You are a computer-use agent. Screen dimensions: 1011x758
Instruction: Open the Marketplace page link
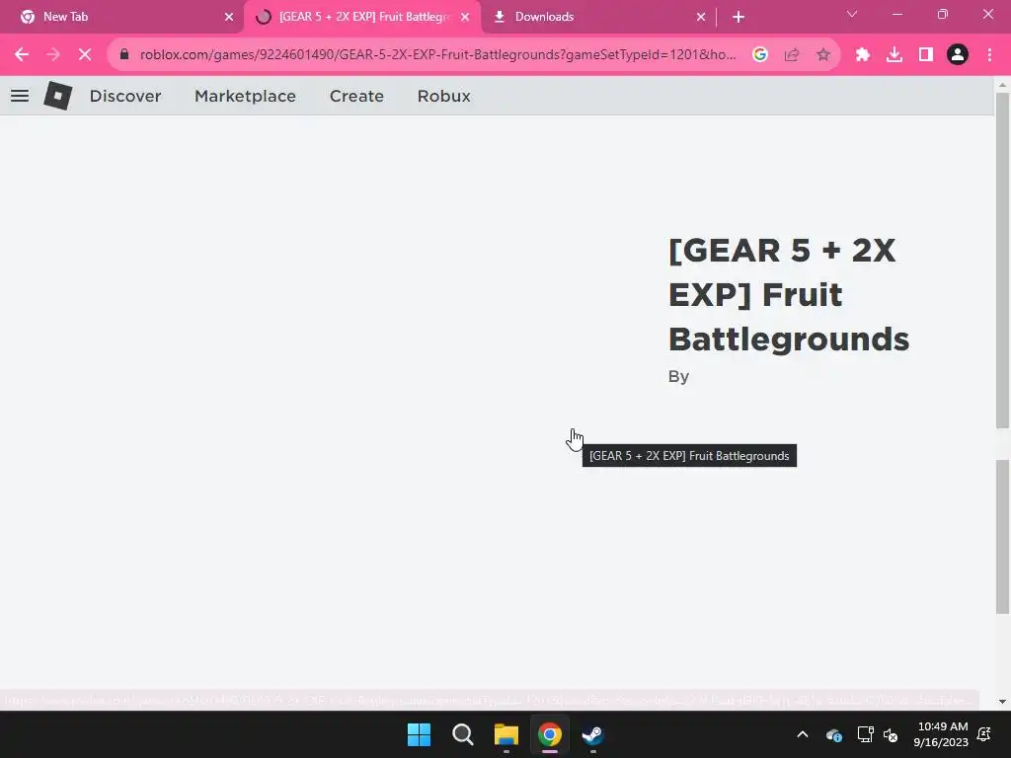pos(245,96)
